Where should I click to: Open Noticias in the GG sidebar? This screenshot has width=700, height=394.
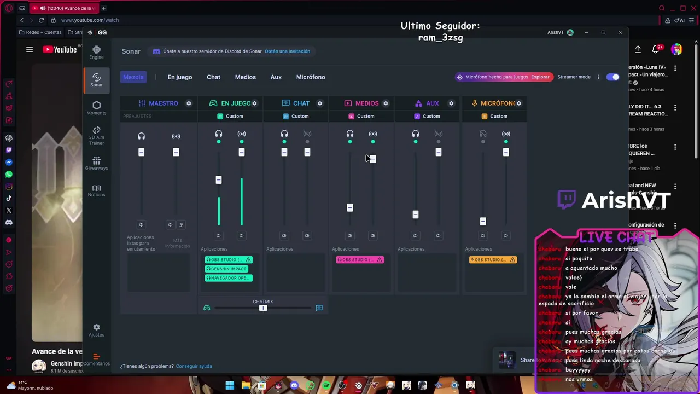point(96,190)
